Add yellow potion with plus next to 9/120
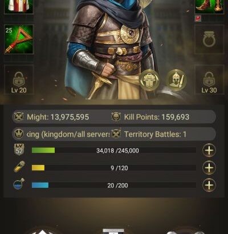 [x=209, y=168]
